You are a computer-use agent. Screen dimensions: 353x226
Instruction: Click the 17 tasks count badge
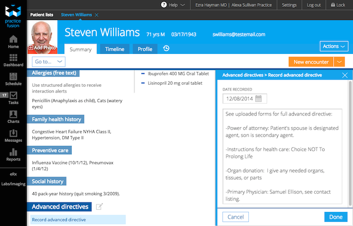(4, 95)
